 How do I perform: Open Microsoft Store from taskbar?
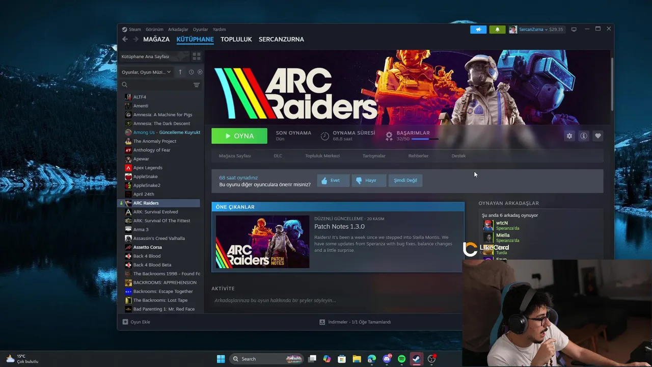pos(342,359)
